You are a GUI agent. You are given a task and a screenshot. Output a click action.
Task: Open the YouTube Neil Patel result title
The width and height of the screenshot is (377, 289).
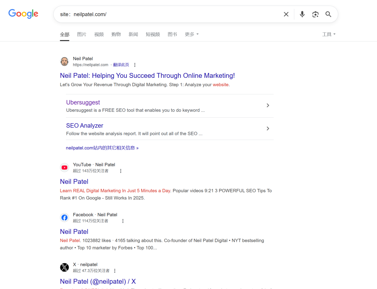(74, 181)
